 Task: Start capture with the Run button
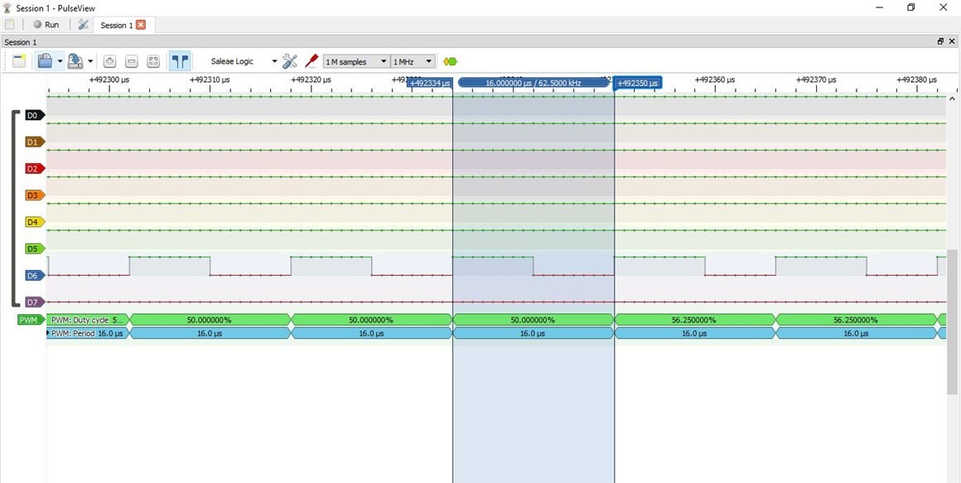tap(46, 25)
